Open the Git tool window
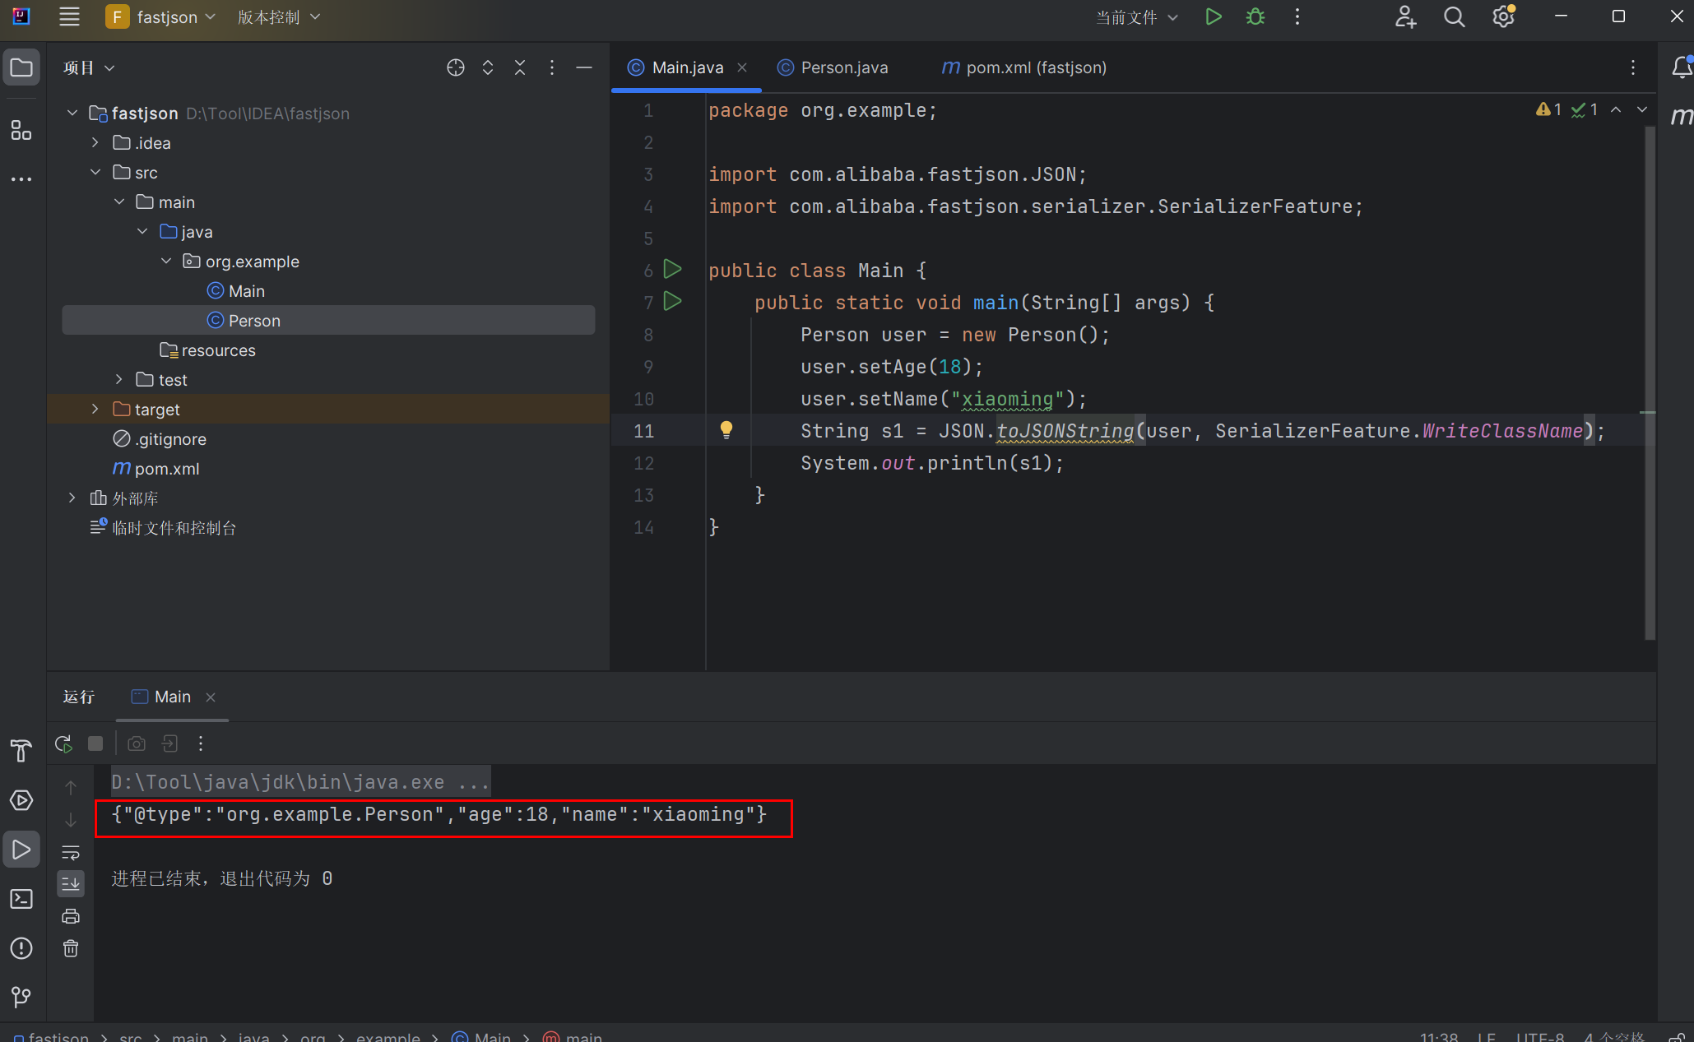Screen dimensions: 1694x1042 point(21,998)
